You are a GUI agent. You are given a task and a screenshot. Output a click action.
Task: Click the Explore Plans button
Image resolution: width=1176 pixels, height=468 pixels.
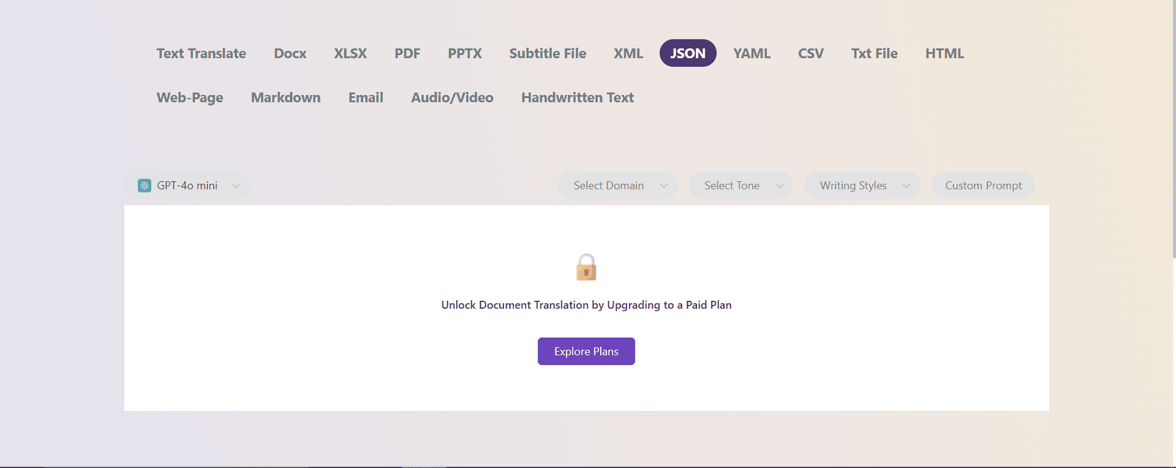(x=586, y=352)
